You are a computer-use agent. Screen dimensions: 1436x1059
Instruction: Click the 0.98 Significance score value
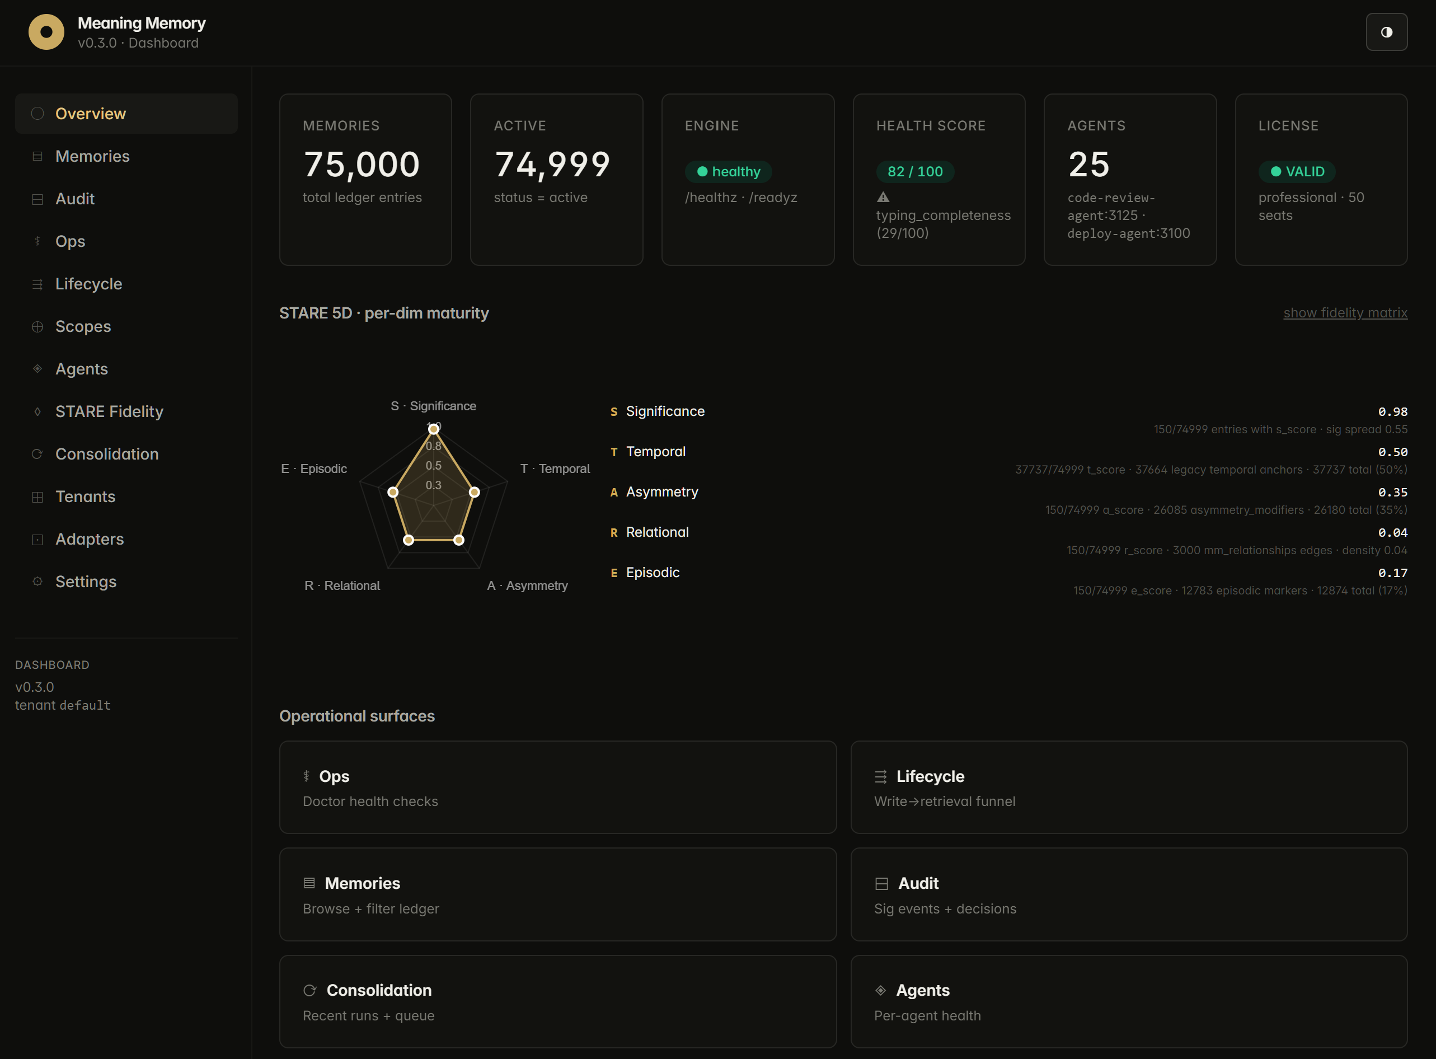(x=1392, y=411)
